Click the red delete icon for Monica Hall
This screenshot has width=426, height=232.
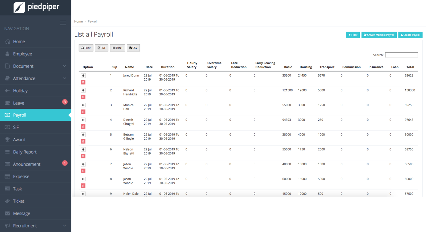83,112
